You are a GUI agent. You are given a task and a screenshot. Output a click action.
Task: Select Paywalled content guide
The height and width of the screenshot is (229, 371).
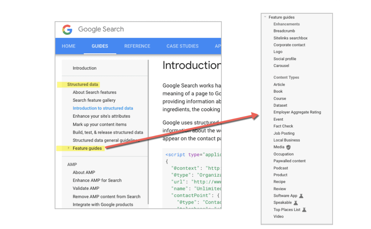290,161
